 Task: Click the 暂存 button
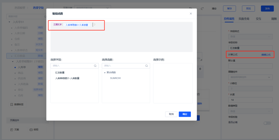tap(229, 8)
